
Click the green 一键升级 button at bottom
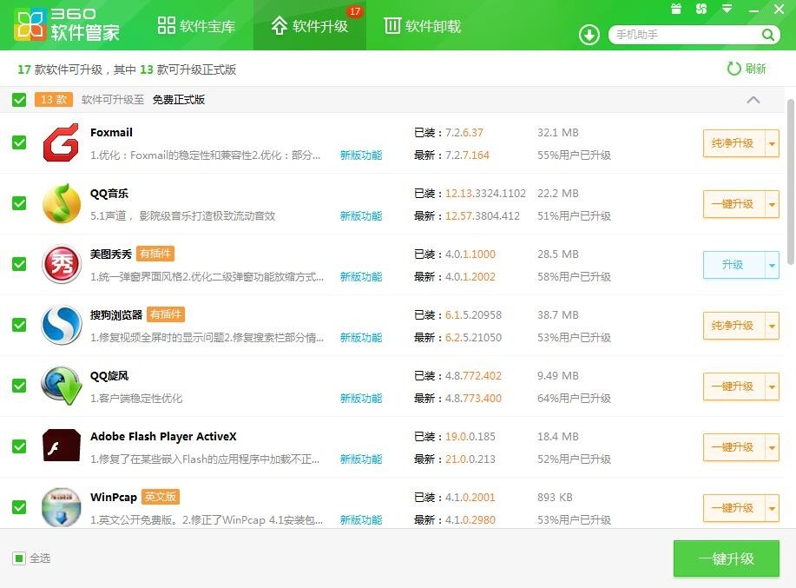tap(726, 558)
